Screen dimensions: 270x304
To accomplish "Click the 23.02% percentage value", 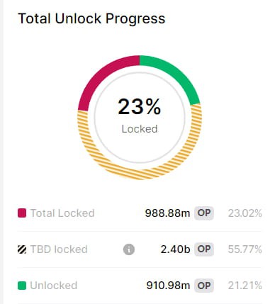I will pyautogui.click(x=245, y=213).
